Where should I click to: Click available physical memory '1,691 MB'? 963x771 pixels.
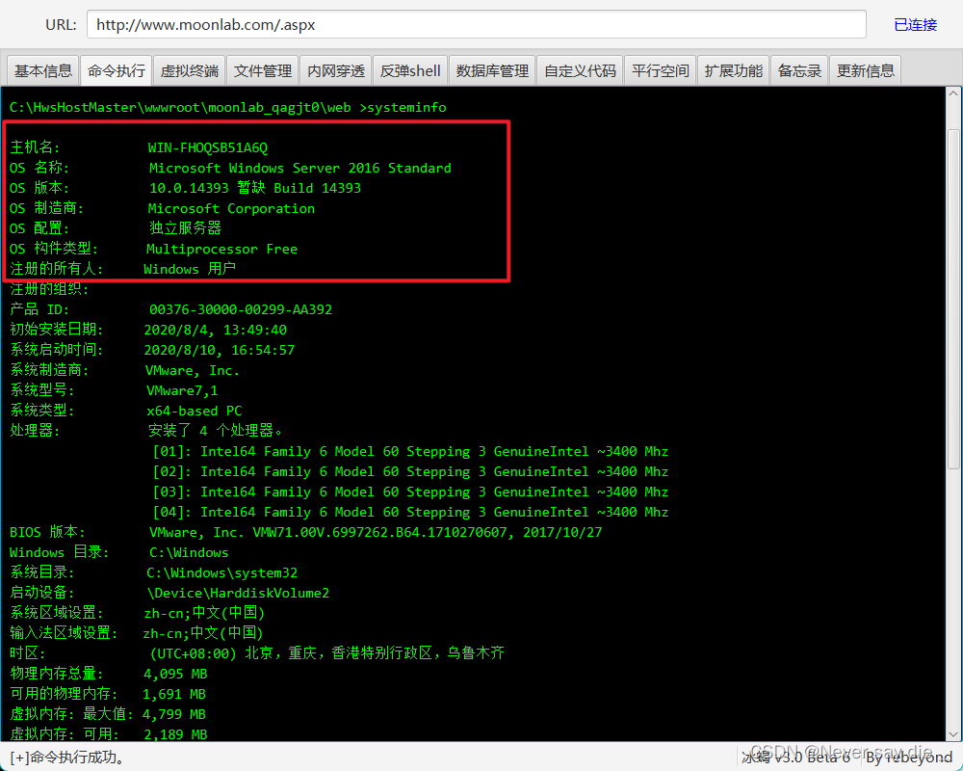pos(173,694)
